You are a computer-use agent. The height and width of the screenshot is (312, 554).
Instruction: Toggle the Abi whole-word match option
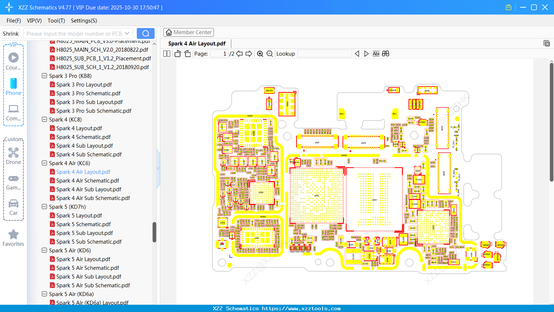tap(376, 53)
